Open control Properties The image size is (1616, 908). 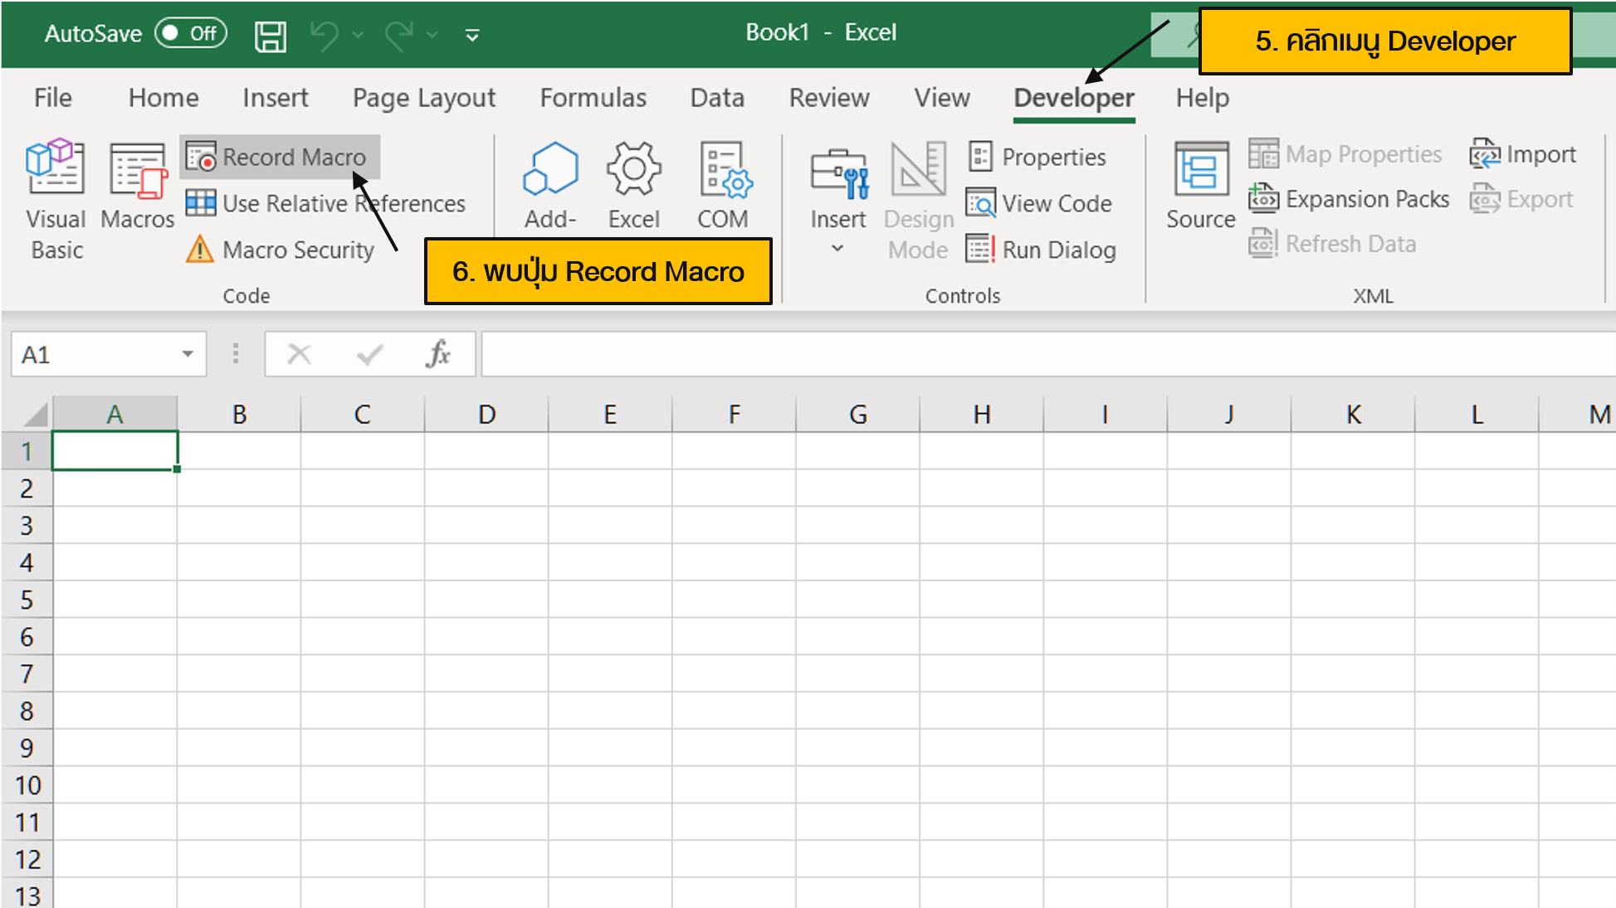[x=1037, y=157]
